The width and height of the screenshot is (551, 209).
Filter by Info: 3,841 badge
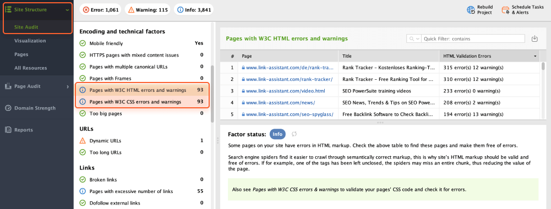[x=194, y=10]
